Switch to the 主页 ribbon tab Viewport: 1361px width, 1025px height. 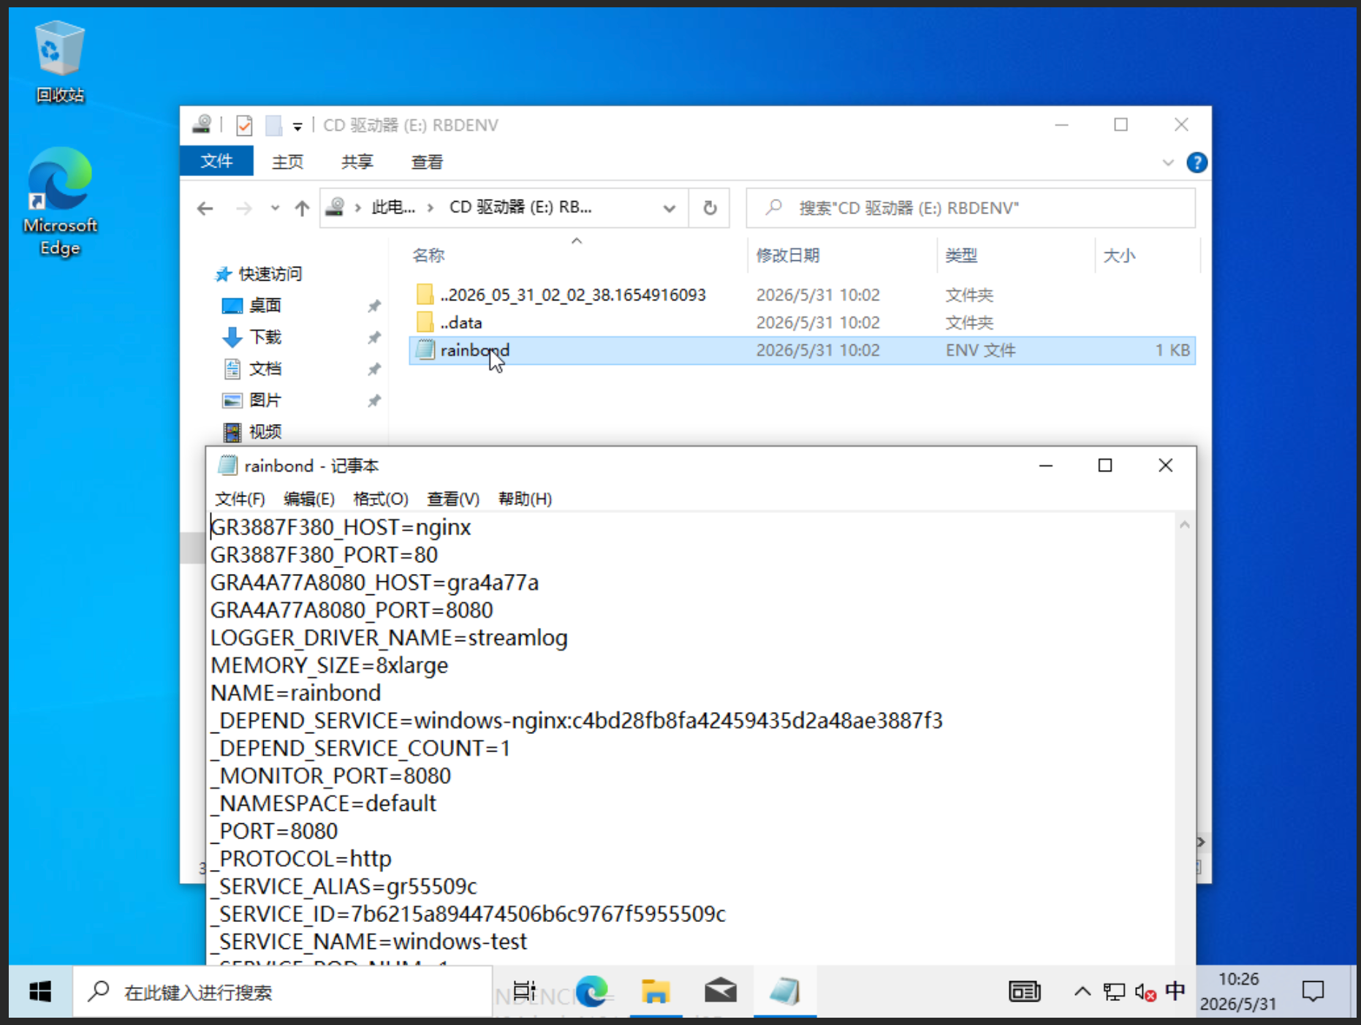pyautogui.click(x=287, y=162)
